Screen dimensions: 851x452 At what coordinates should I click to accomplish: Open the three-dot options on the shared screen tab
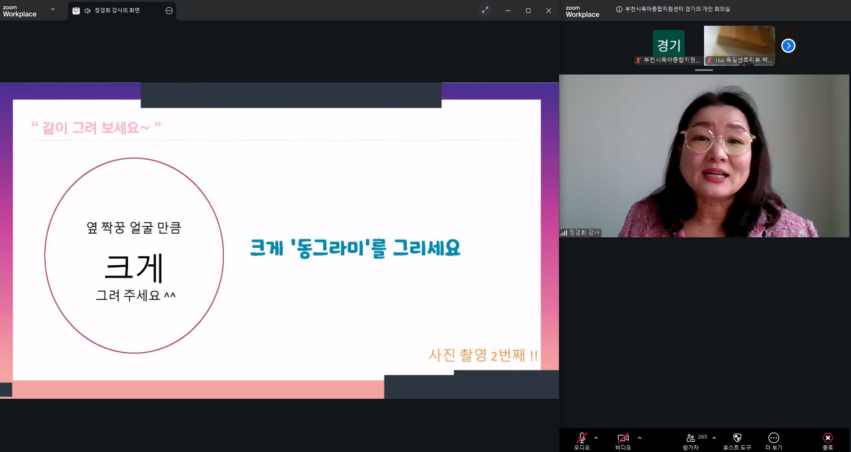pyautogui.click(x=169, y=11)
